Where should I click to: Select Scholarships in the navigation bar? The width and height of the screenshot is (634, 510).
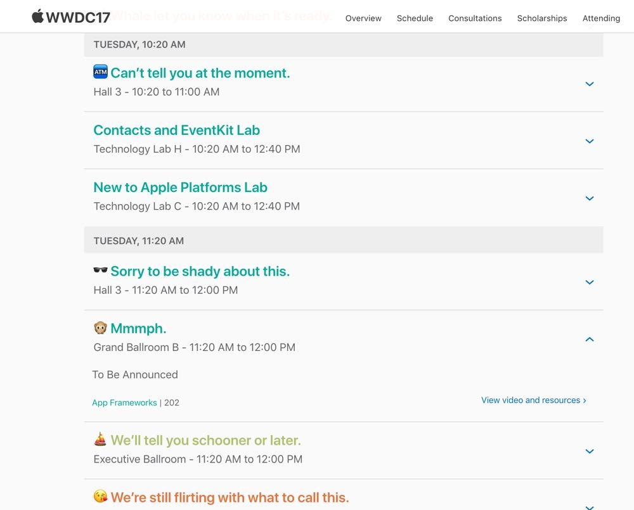pyautogui.click(x=542, y=18)
